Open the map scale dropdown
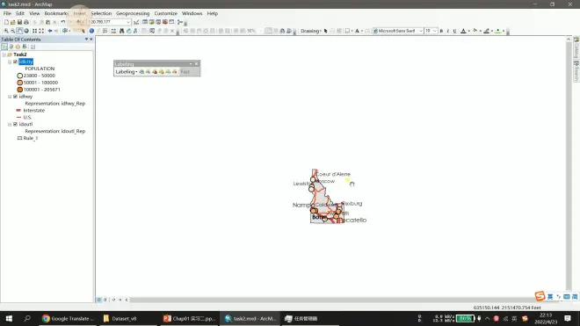This screenshot has width=580, height=326. point(128,22)
